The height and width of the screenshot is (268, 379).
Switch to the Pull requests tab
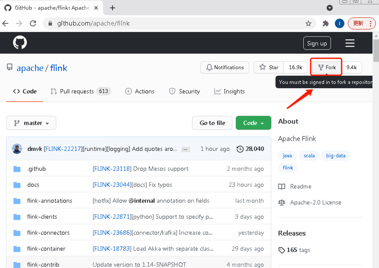coord(80,91)
